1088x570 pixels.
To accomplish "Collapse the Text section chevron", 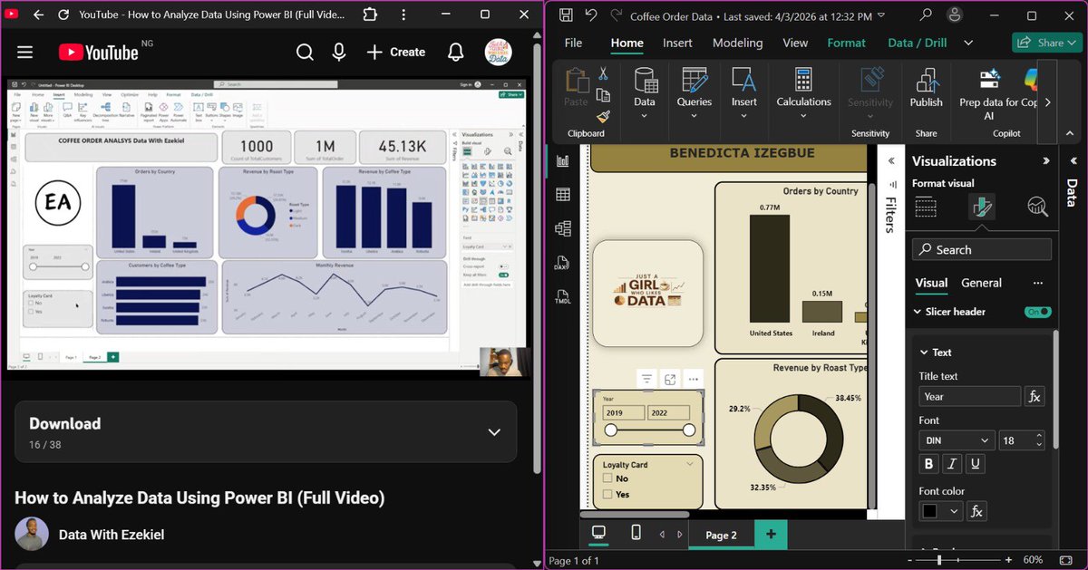I will [x=924, y=353].
